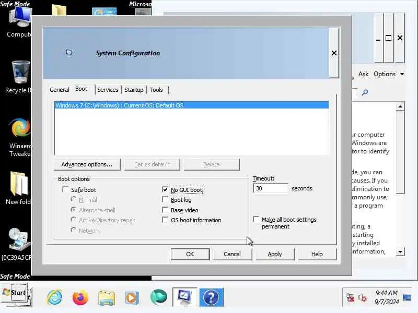Select System Configuration taskbar button
The height and width of the screenshot is (313, 418).
click(185, 297)
